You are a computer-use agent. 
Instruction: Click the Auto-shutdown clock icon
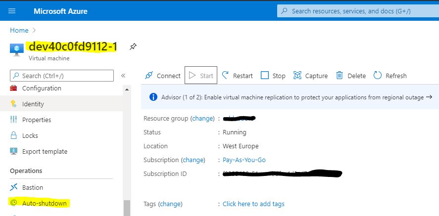(13, 203)
